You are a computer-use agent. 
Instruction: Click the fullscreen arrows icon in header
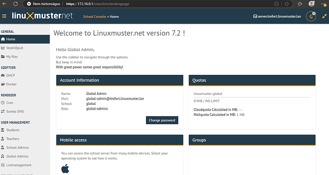[x=324, y=16]
